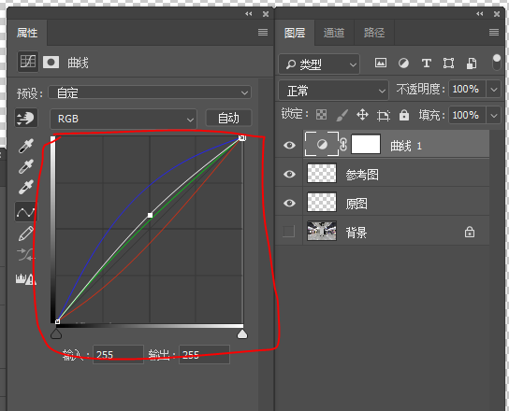Switch to the 路径 tab
This screenshot has height=411, width=509.
click(374, 33)
